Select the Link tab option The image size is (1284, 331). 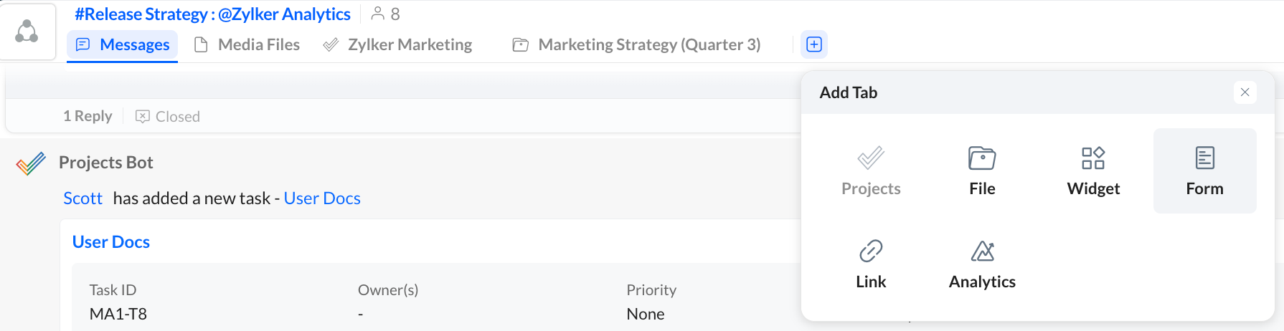[x=871, y=264]
